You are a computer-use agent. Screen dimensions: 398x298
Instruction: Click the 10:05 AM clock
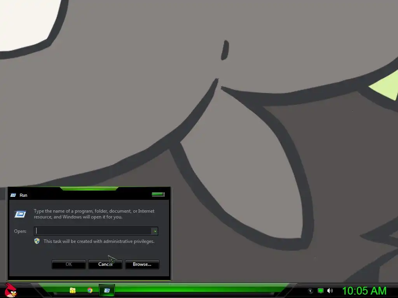tap(364, 291)
